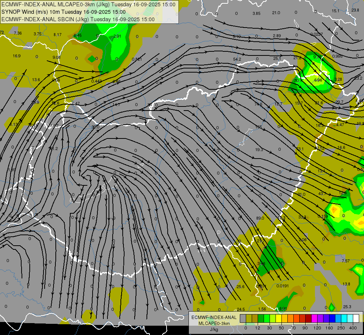Click the map value '6.45'

[x=78, y=35]
